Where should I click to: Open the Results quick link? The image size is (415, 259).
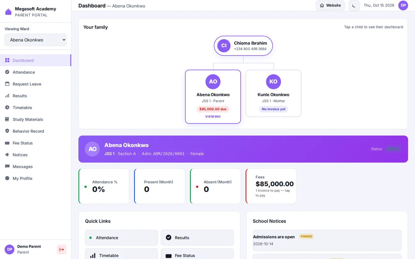197,238
